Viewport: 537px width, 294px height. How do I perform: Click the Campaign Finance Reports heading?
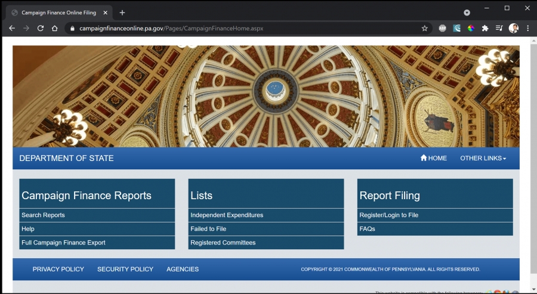point(87,196)
